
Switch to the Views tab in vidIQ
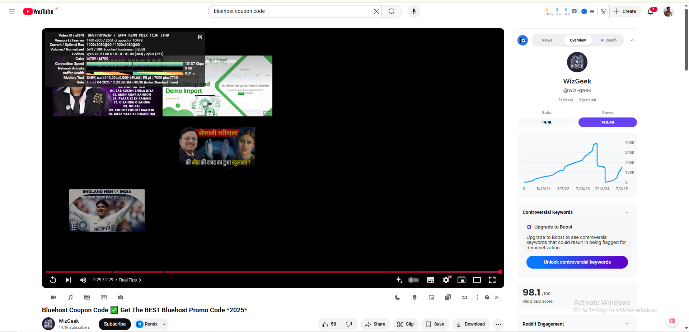click(x=547, y=40)
